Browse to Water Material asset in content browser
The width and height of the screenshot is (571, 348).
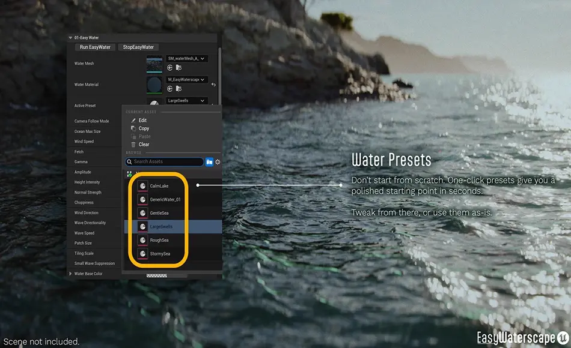(179, 89)
